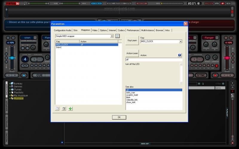Toggle the blue key lock on left deck
This screenshot has height=149, width=239.
point(24,75)
